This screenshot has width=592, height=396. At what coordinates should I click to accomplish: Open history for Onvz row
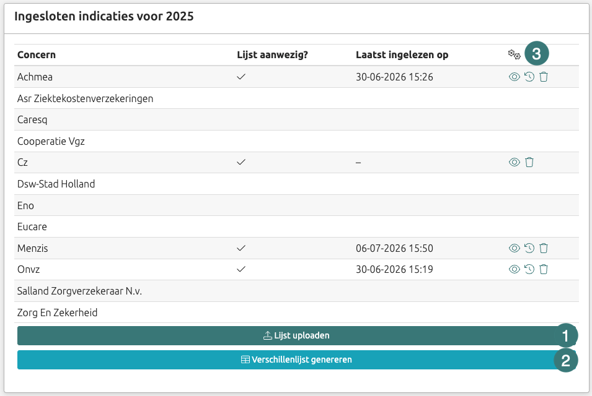529,269
